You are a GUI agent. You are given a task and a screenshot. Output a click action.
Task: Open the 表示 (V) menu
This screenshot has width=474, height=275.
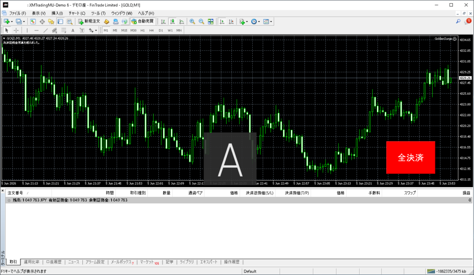coord(39,13)
